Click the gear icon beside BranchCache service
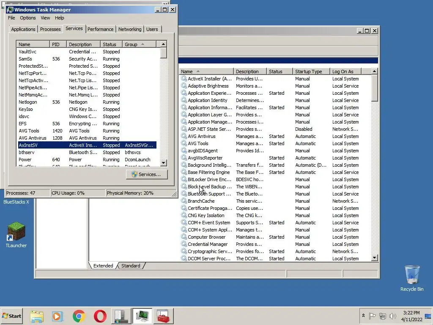 click(184, 201)
